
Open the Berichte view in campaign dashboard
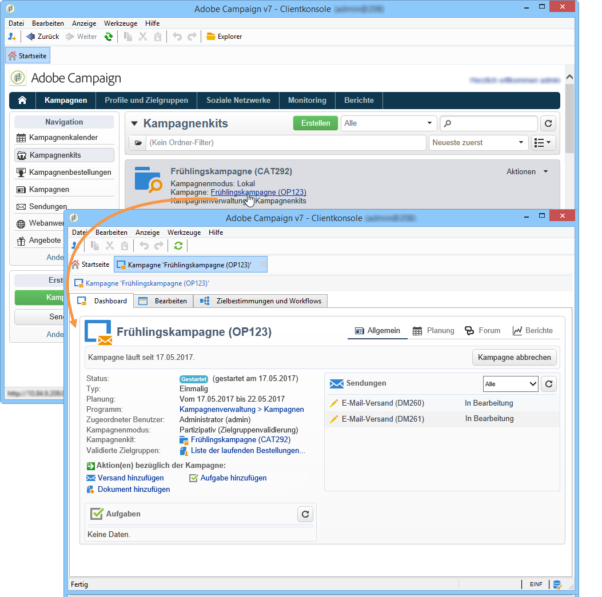532,331
